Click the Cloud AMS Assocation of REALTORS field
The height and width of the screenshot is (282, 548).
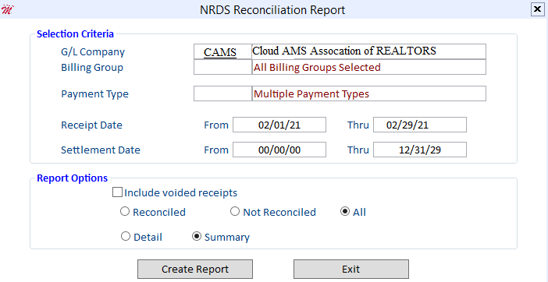(368, 51)
